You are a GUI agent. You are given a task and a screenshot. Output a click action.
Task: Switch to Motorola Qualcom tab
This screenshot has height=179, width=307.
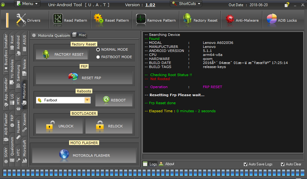(51, 35)
